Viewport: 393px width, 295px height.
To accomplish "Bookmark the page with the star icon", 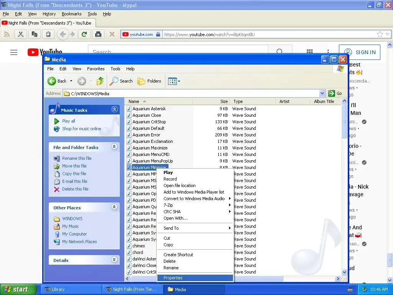I will 380,34.
